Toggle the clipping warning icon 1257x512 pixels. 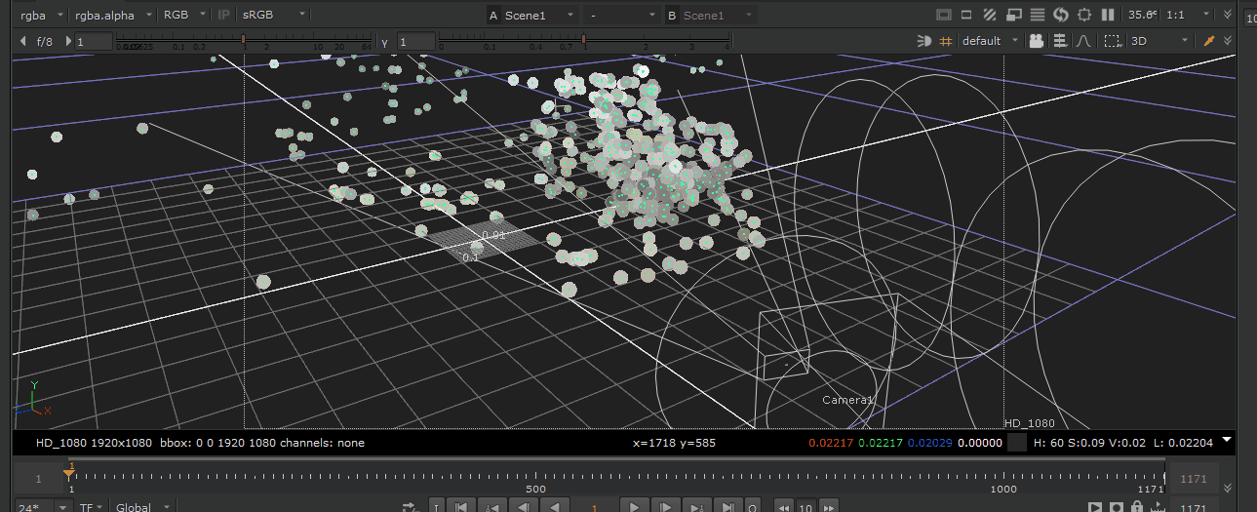point(943,15)
